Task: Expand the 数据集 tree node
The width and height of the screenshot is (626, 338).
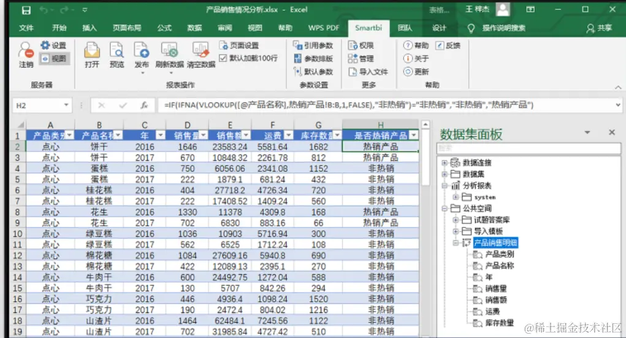Action: click(x=445, y=174)
